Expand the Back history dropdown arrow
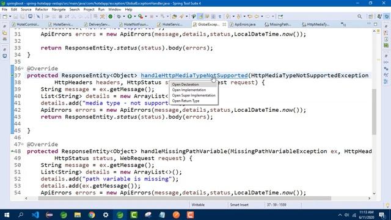Image resolution: width=391 pixels, height=220 pixels. pos(262,16)
